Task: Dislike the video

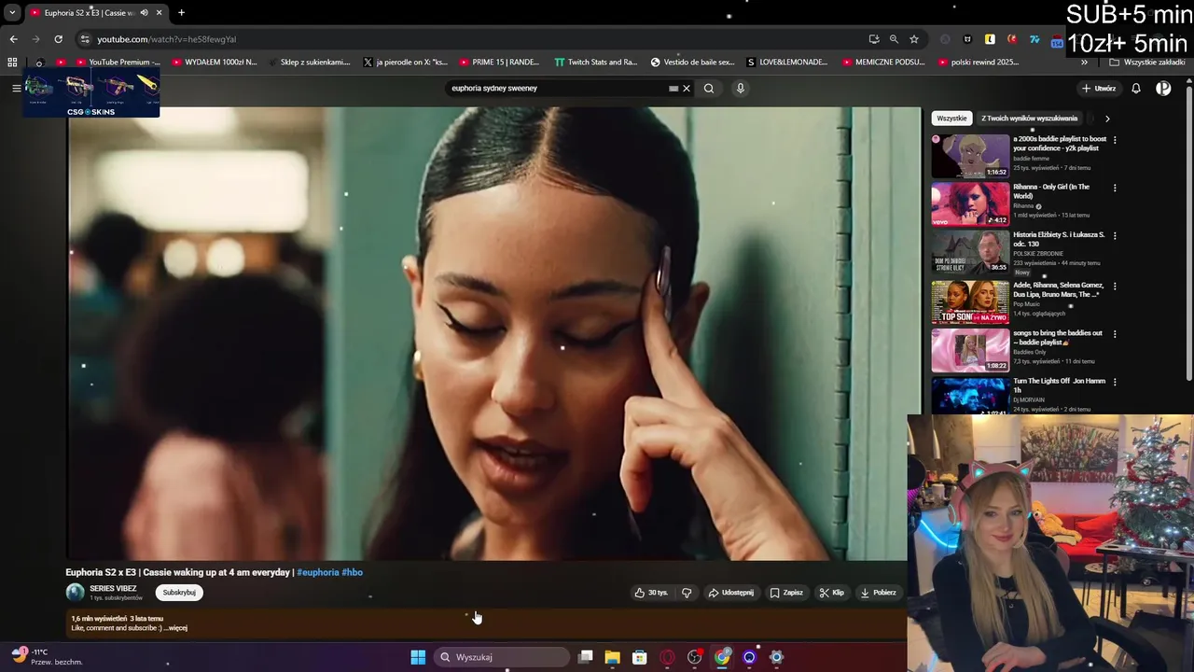Action: tap(687, 593)
